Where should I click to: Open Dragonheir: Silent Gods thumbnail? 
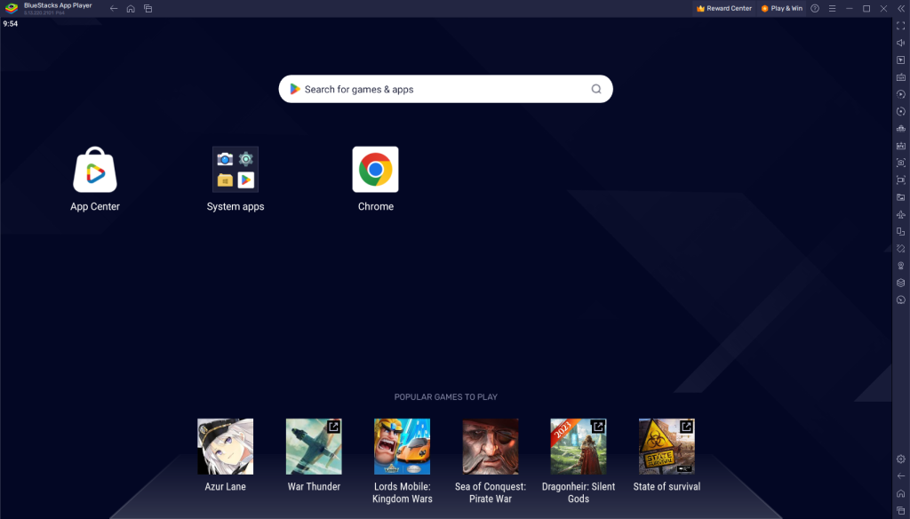pos(579,446)
